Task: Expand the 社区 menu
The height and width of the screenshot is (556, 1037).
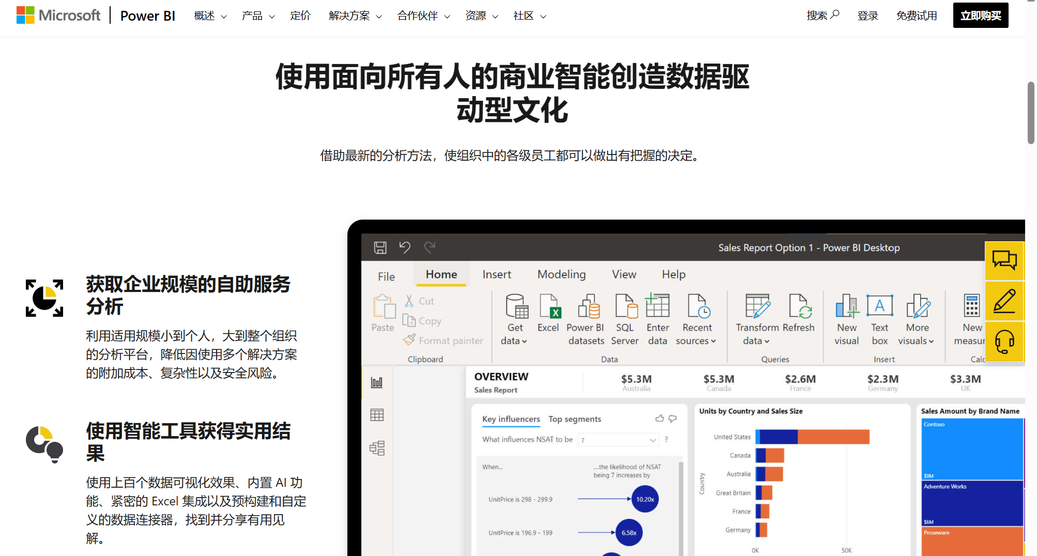Action: click(529, 16)
